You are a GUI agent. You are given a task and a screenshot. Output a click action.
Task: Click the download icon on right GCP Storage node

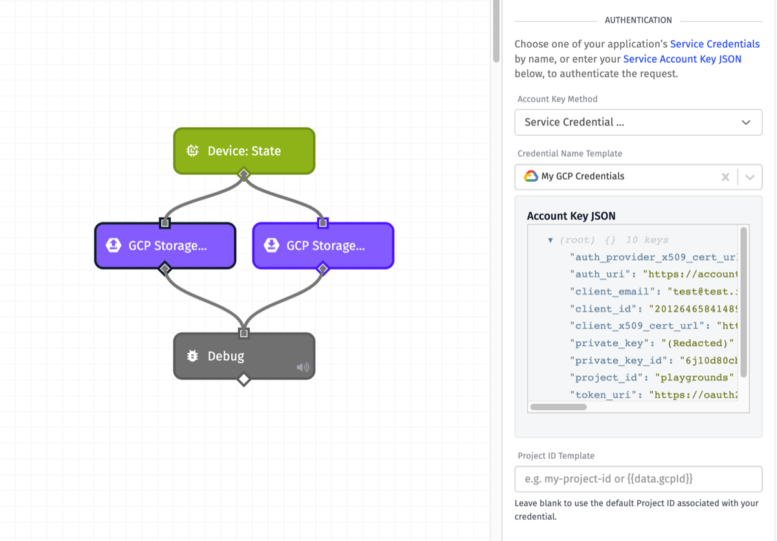(271, 245)
